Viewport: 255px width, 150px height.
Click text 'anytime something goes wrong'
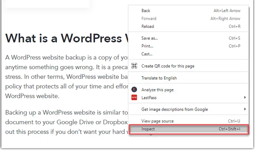(x=50, y=67)
